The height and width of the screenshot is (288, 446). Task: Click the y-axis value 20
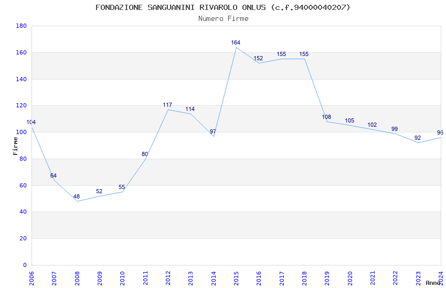coord(23,238)
